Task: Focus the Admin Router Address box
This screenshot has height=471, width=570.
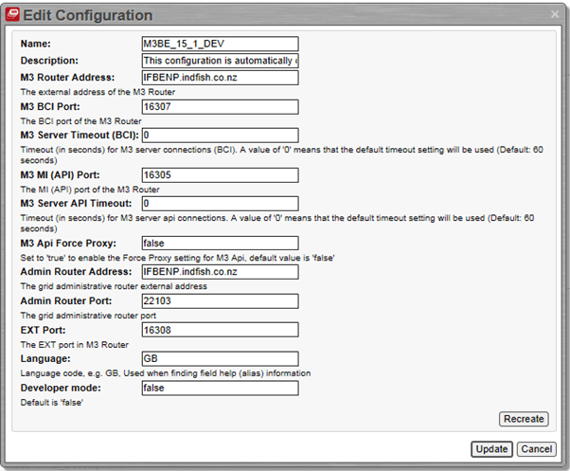Action: pyautogui.click(x=219, y=271)
